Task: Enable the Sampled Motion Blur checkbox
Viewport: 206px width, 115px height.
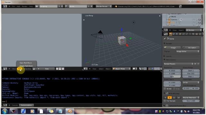Action: (x=167, y=105)
